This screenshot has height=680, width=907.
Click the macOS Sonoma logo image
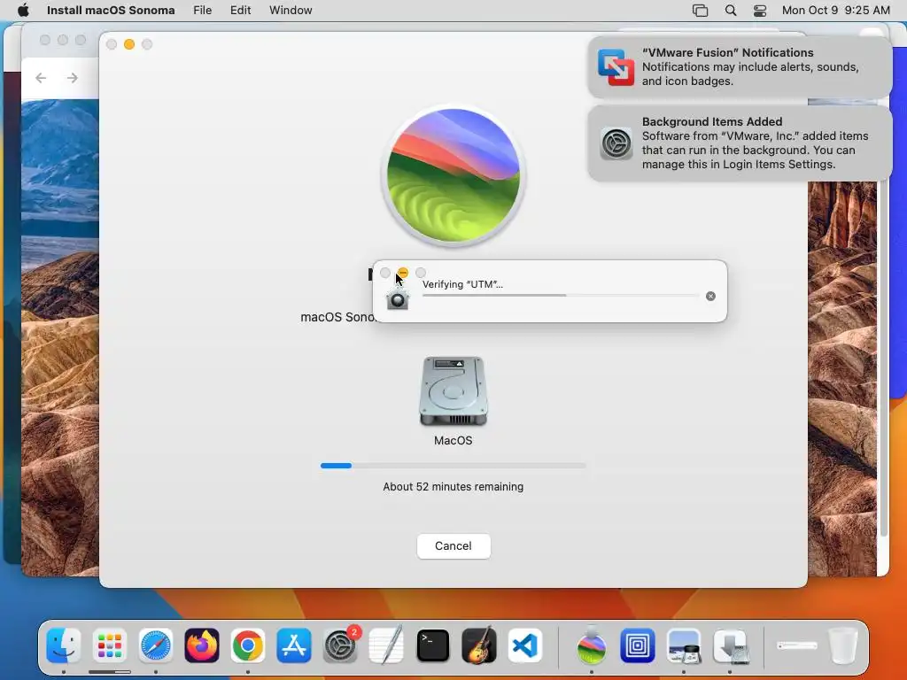453,175
